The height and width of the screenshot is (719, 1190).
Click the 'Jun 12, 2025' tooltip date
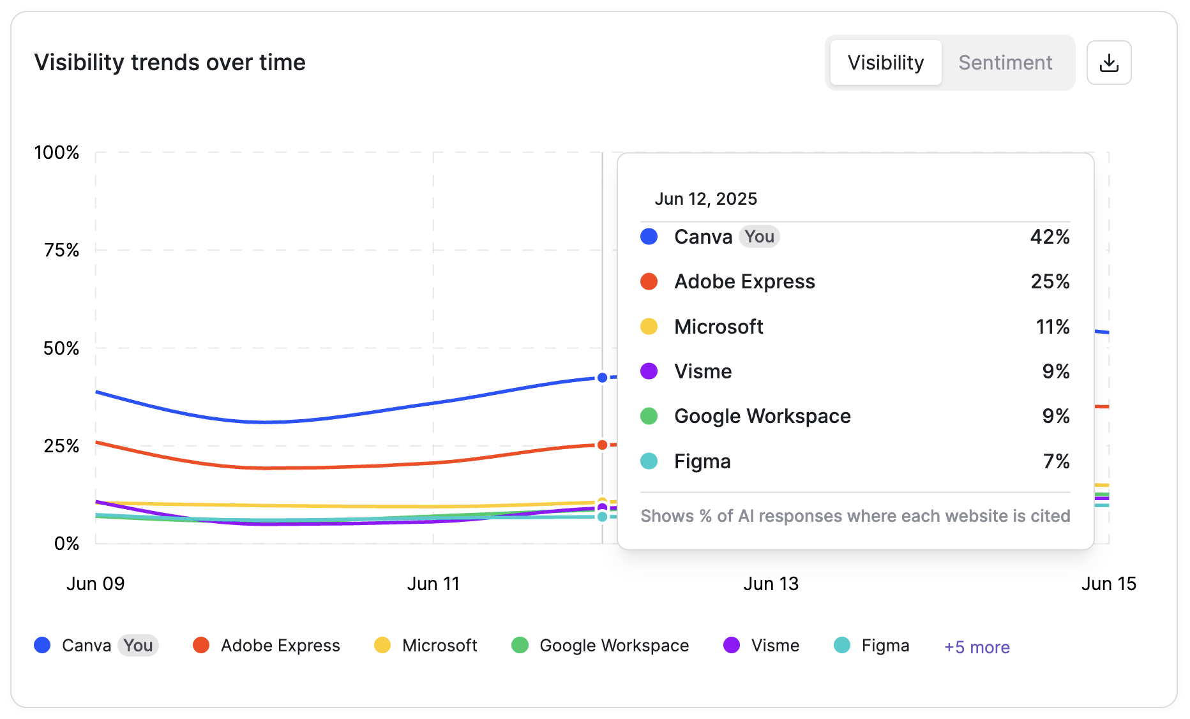pos(705,199)
